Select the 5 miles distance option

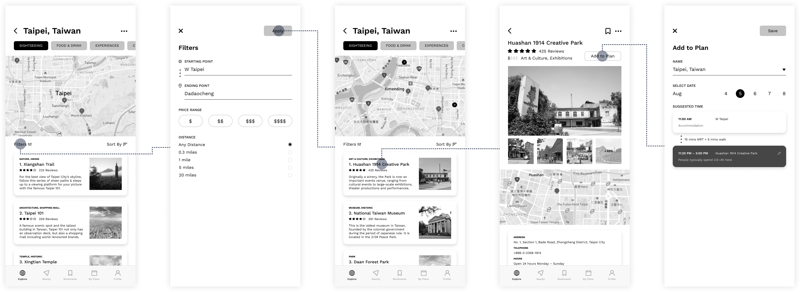pyautogui.click(x=290, y=167)
